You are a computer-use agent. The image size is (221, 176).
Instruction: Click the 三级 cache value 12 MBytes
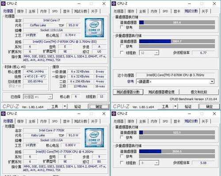click(x=80, y=86)
